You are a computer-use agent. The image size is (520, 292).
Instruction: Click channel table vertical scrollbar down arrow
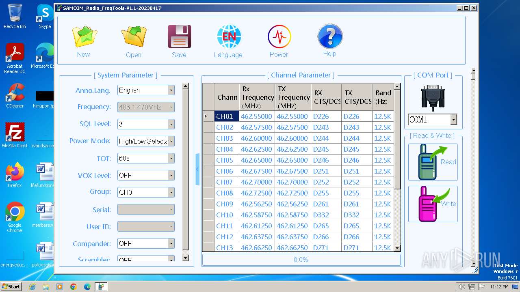[x=397, y=248]
